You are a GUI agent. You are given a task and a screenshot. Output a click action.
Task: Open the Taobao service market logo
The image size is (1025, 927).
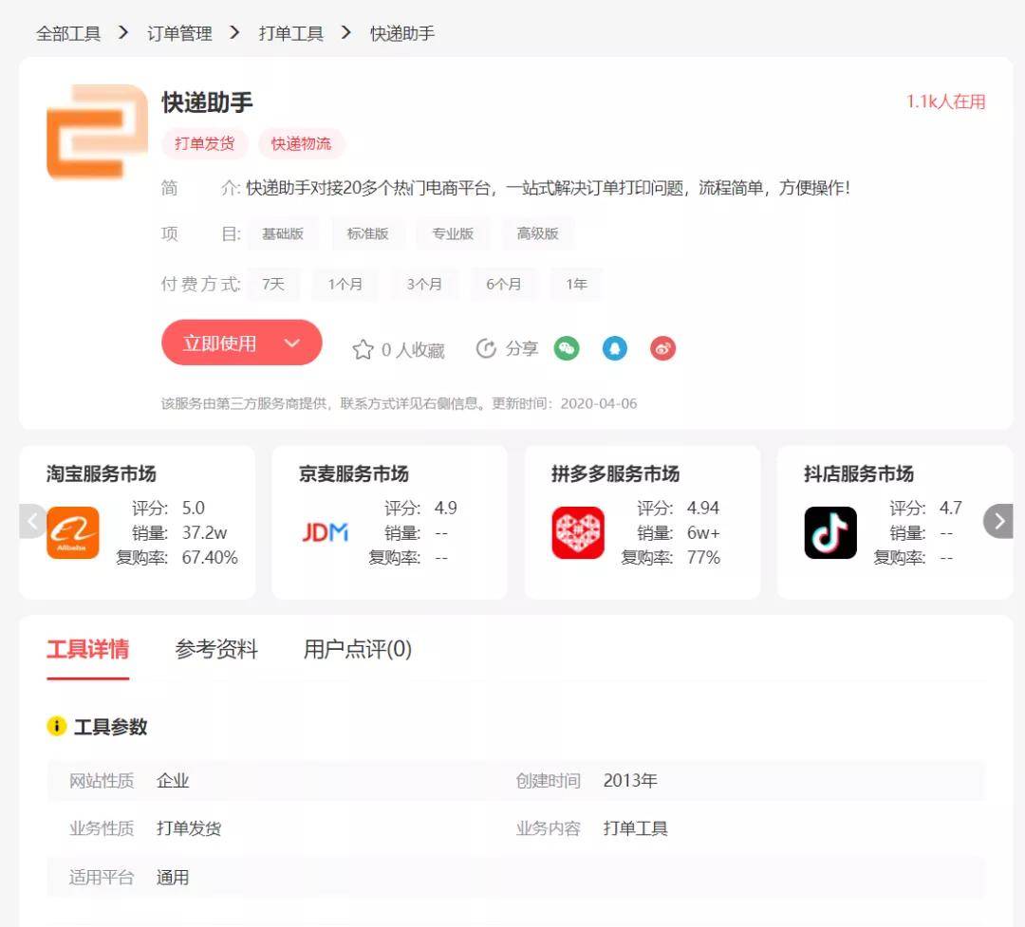click(x=73, y=532)
